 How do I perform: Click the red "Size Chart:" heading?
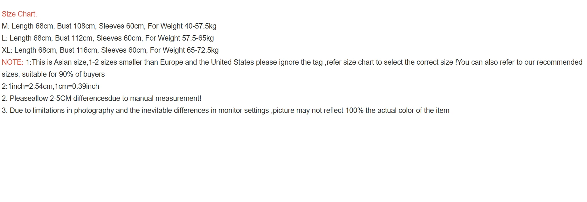coord(19,14)
